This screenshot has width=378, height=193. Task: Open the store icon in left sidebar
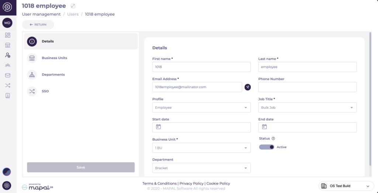click(8, 45)
